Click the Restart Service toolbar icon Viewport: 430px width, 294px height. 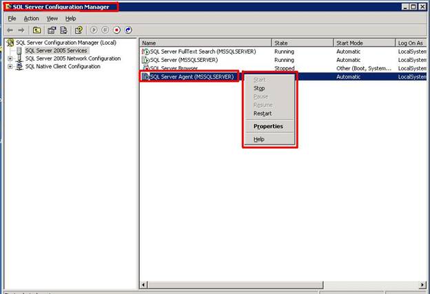tap(128, 30)
